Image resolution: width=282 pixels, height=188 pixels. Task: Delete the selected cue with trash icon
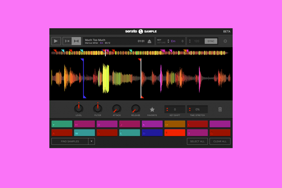(x=220, y=109)
